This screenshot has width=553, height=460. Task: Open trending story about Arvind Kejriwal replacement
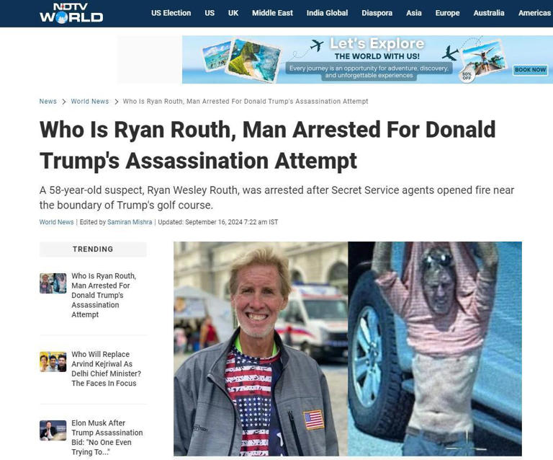coord(106,368)
